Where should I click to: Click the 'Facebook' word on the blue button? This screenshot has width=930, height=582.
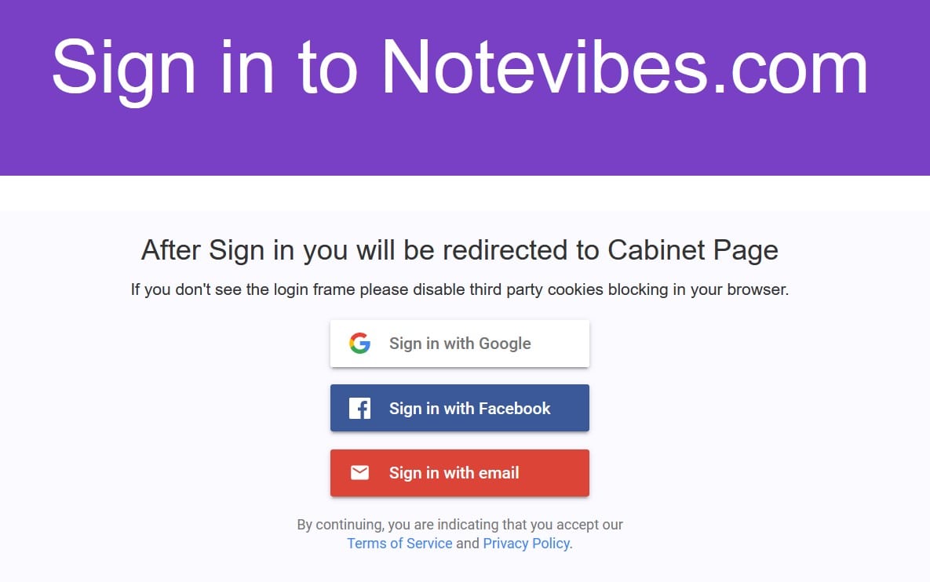tap(515, 409)
